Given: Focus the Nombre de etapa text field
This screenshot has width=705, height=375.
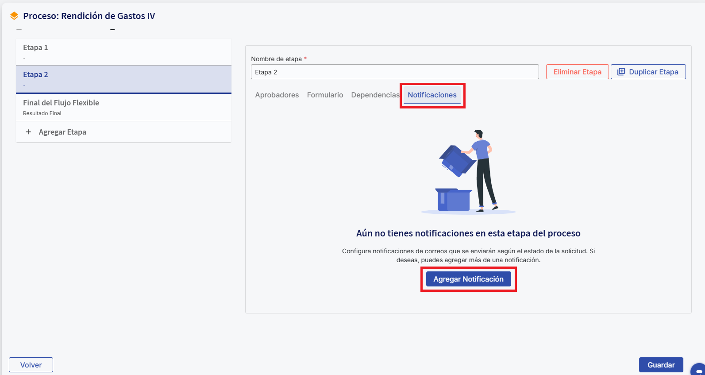Looking at the screenshot, I should point(394,72).
